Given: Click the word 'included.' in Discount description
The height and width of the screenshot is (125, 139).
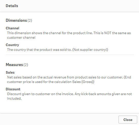Looking at the screenshot, I should pyautogui.click(x=14, y=98).
